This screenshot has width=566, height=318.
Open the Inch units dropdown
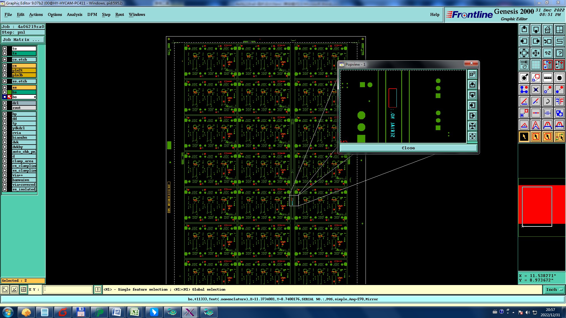coord(554,290)
